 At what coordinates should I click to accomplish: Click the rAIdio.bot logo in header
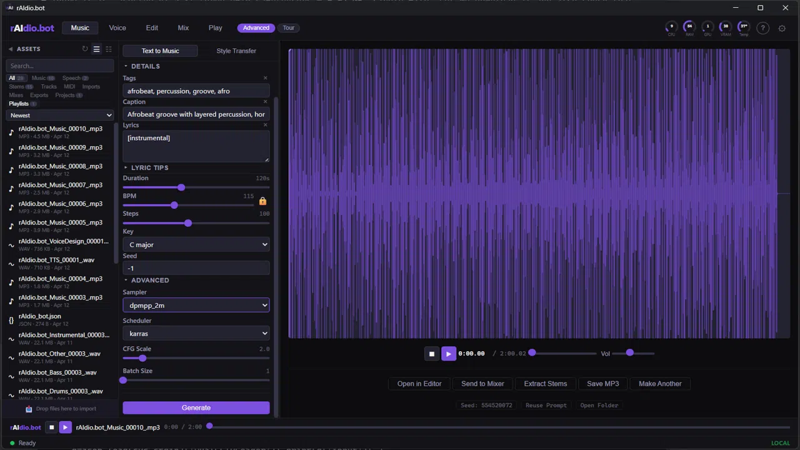coord(32,28)
